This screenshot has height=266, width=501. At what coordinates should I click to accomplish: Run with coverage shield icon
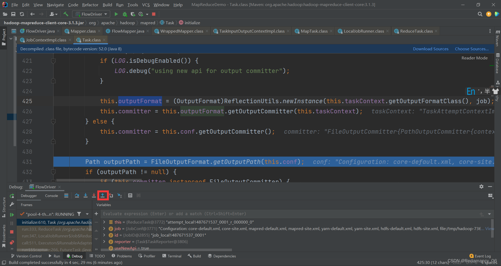pyautogui.click(x=133, y=14)
